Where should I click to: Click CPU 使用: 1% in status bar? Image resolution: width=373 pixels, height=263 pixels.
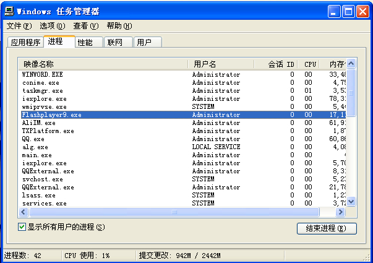pos(87,256)
